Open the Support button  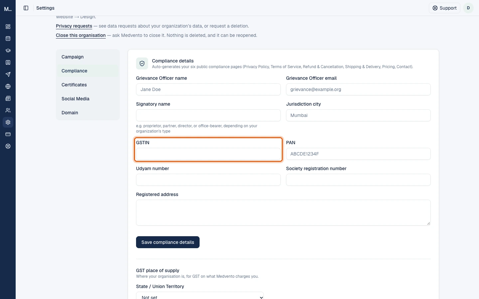click(444, 8)
